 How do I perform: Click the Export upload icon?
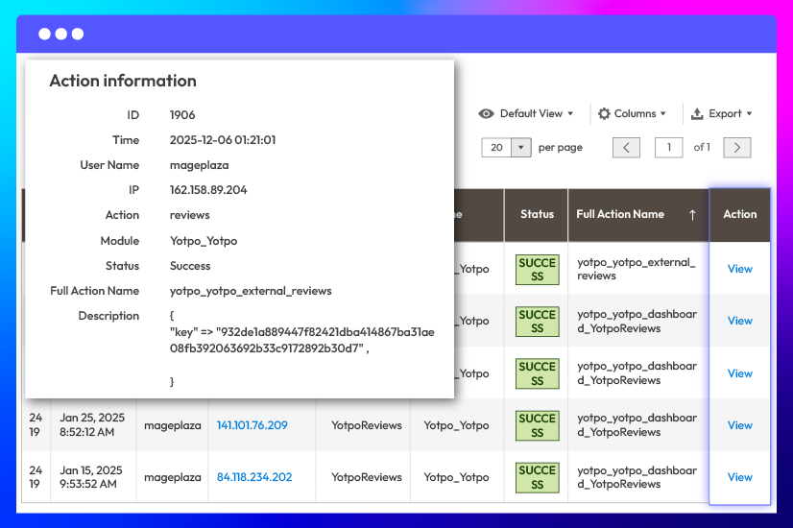click(x=697, y=114)
